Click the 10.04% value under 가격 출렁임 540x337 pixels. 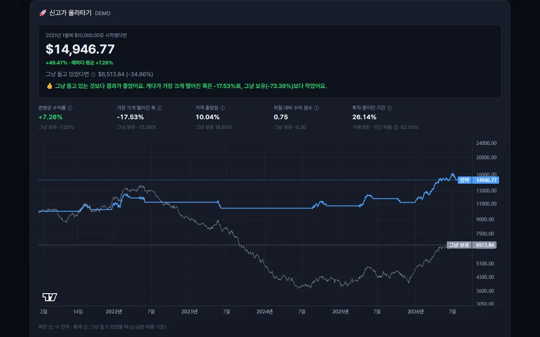pos(208,117)
